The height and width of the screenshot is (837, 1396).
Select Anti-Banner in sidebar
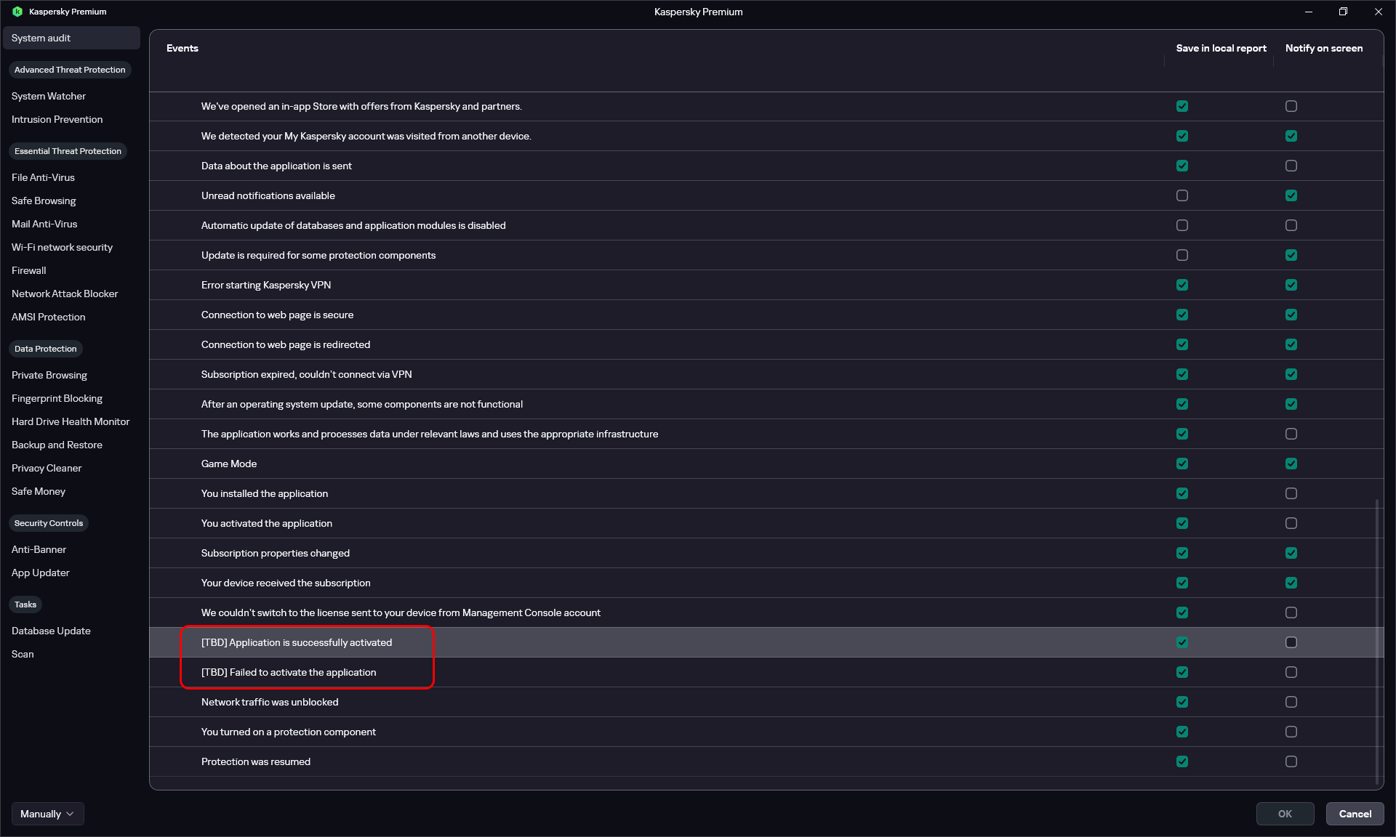(x=39, y=549)
